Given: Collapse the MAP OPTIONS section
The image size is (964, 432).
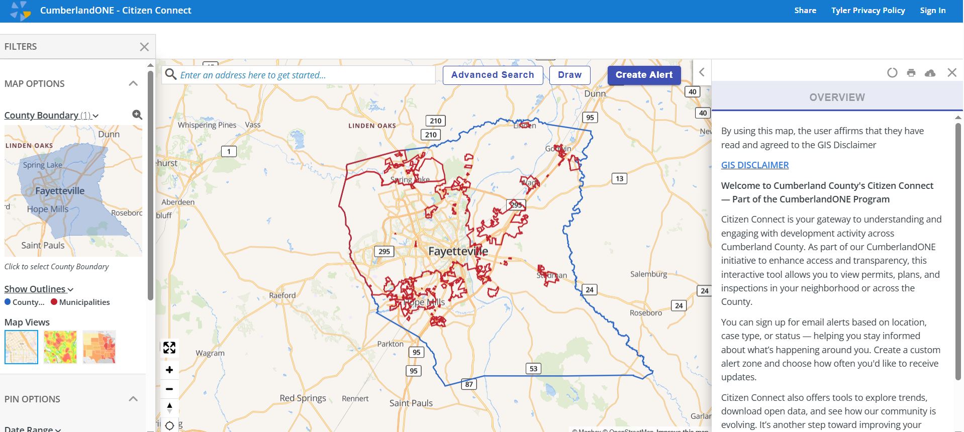Looking at the screenshot, I should 133,83.
